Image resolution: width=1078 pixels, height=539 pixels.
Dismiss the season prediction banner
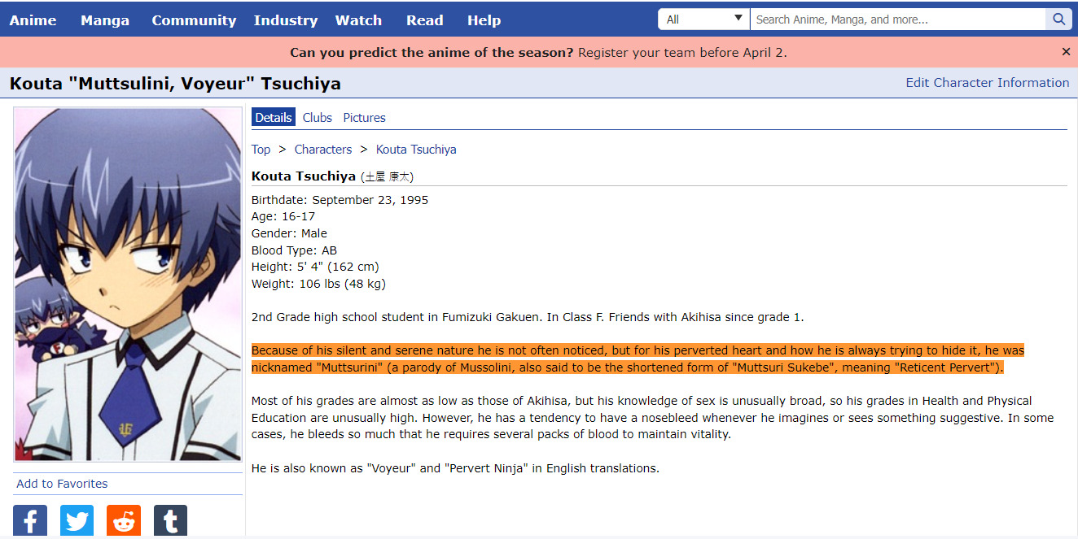click(x=1066, y=52)
